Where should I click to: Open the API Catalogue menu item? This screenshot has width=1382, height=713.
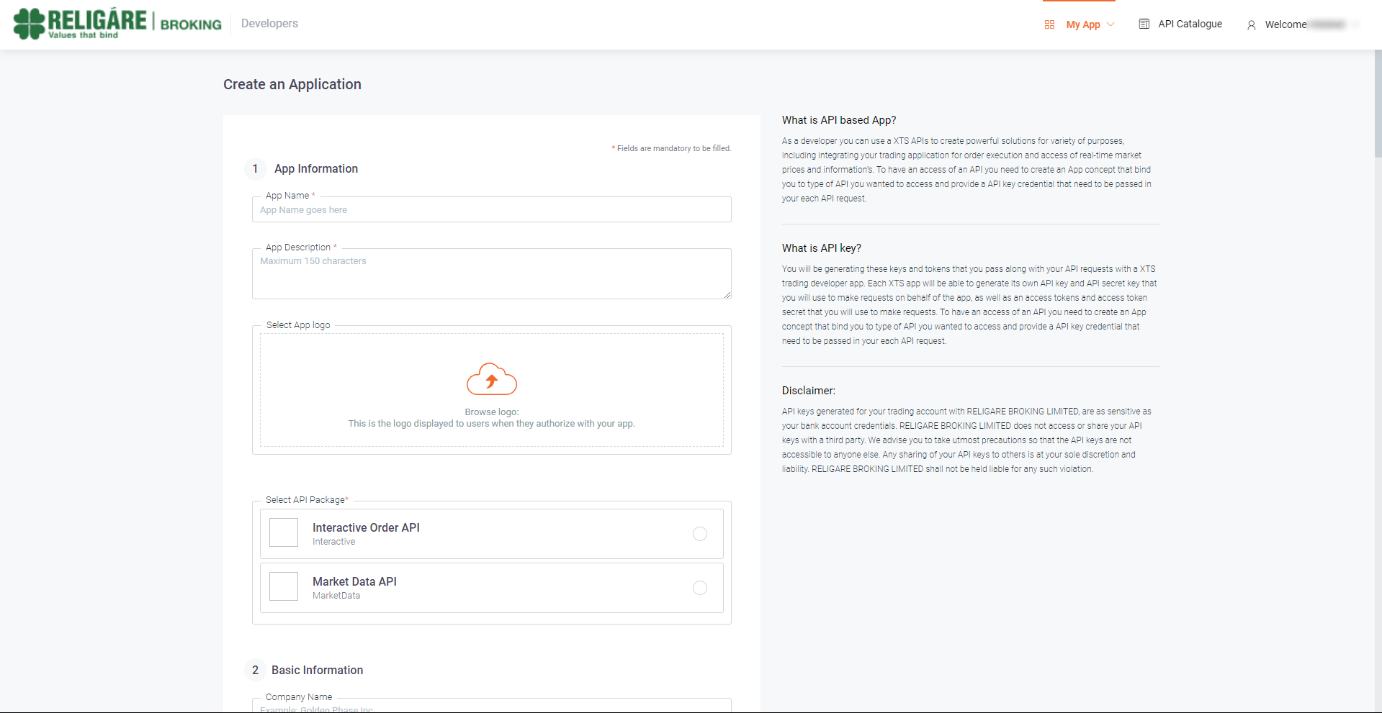[x=1190, y=24]
